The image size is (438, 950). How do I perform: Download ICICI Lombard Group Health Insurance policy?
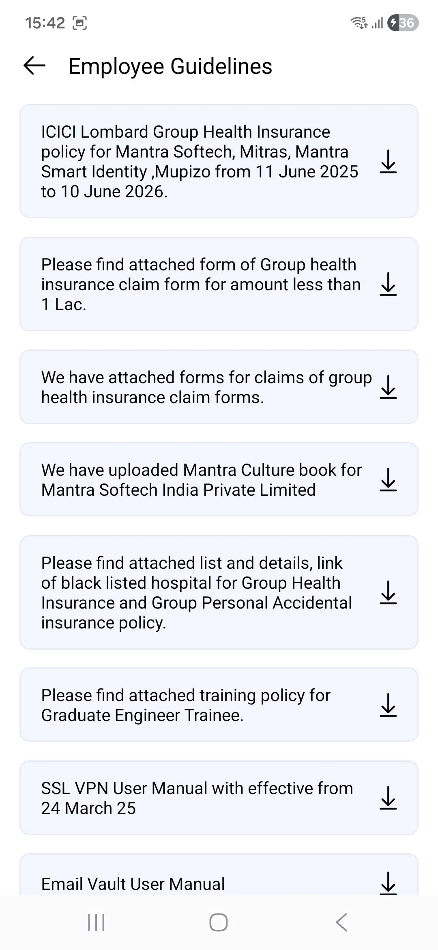point(388,162)
